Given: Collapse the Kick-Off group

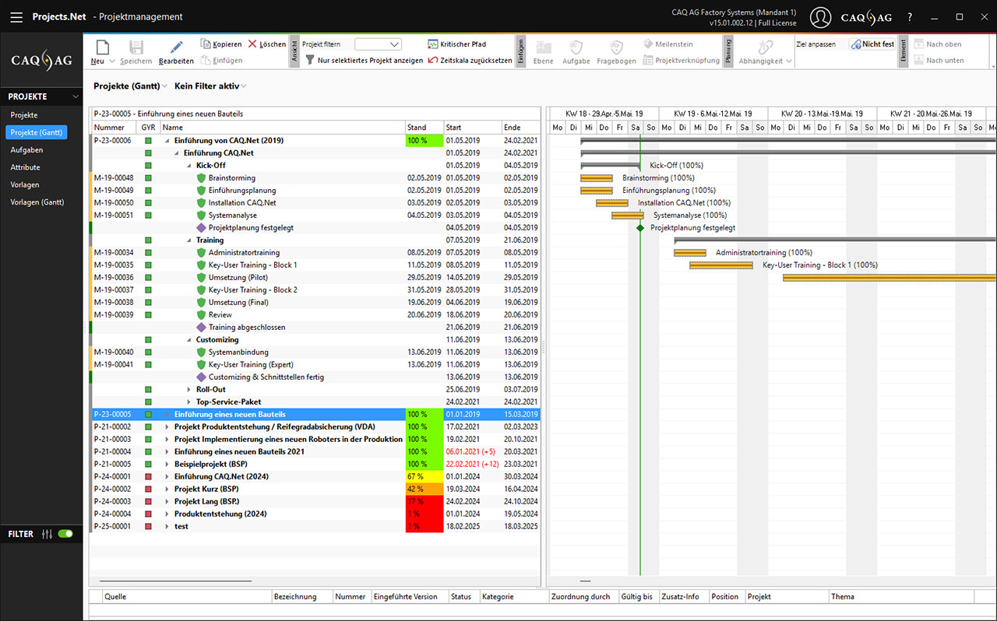Looking at the screenshot, I should [188, 166].
